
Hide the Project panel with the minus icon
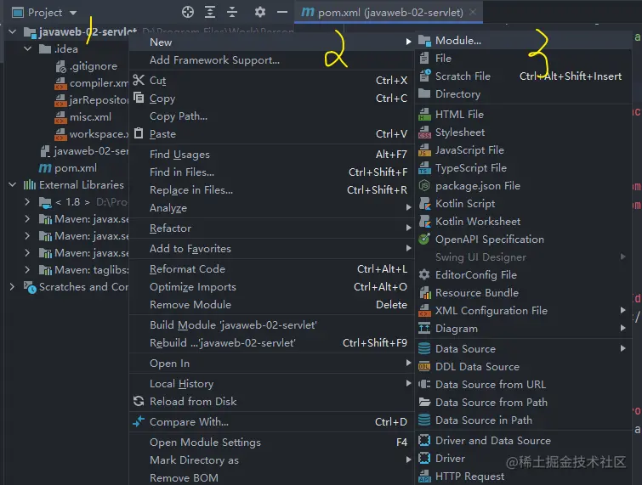pos(282,12)
